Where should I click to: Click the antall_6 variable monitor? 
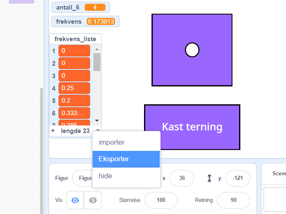coord(81,7)
